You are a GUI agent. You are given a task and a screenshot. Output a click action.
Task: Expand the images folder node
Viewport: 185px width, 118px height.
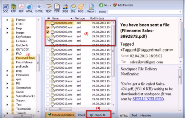coord(7,33)
